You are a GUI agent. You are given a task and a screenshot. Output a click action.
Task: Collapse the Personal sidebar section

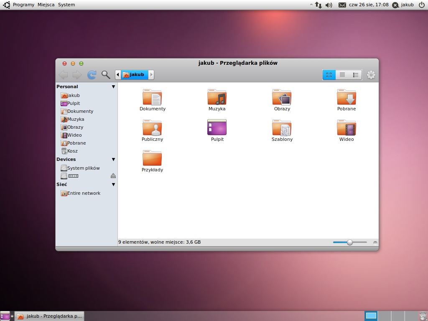(x=113, y=87)
